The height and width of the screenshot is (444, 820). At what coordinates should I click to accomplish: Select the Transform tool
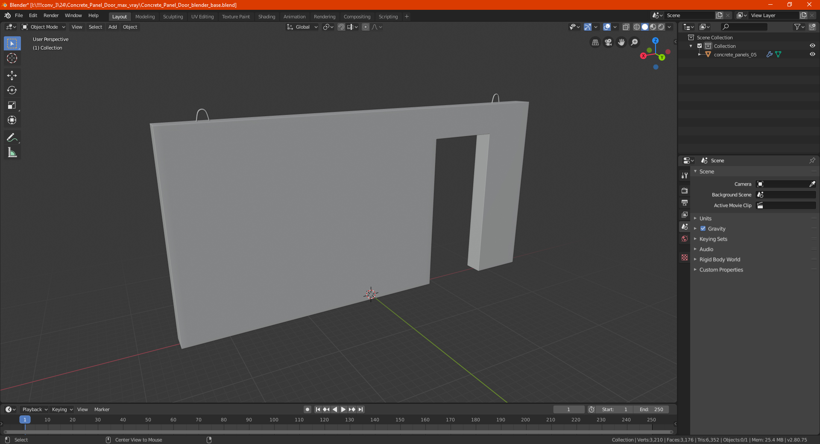[12, 120]
